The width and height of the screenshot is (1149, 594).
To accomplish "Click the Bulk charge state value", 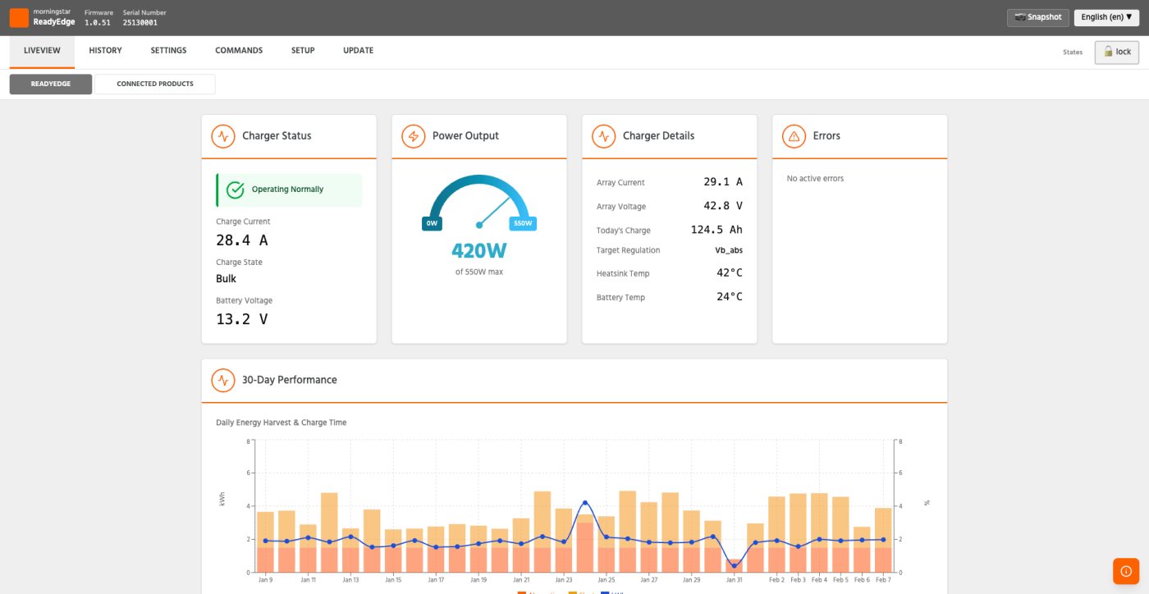I will click(226, 279).
